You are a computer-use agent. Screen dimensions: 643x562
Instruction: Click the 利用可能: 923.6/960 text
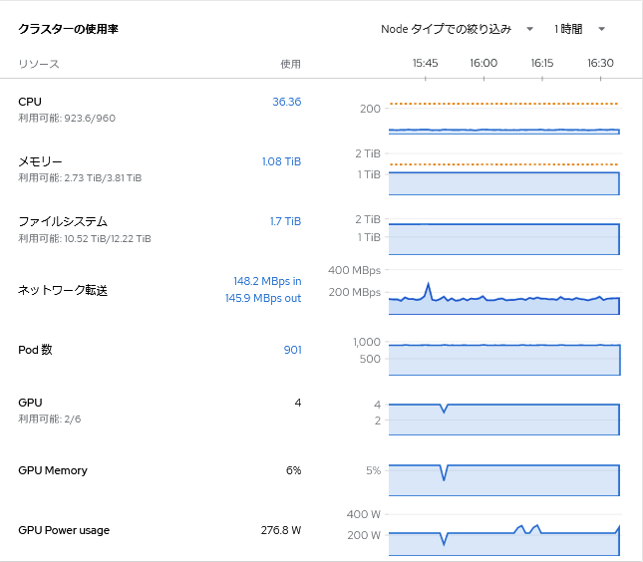tap(67, 118)
